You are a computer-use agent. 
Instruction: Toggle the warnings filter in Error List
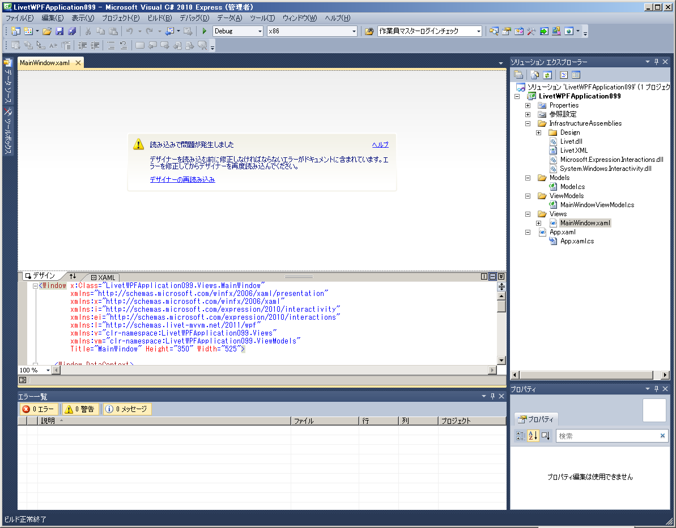(x=80, y=409)
